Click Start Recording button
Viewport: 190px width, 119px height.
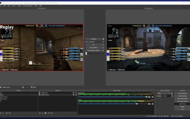(182, 96)
